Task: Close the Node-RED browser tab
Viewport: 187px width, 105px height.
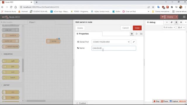Action: [31, 2]
